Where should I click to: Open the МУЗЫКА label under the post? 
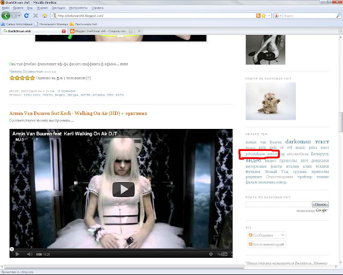[99, 95]
